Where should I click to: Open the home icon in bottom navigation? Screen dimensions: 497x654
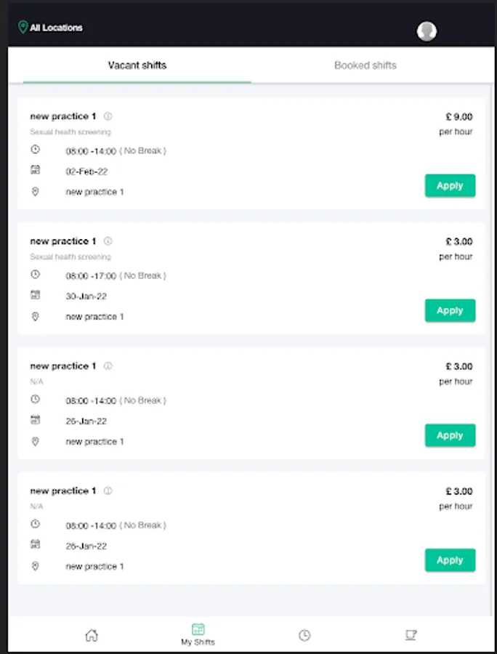(92, 634)
